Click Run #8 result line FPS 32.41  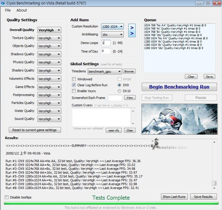coord(72,188)
